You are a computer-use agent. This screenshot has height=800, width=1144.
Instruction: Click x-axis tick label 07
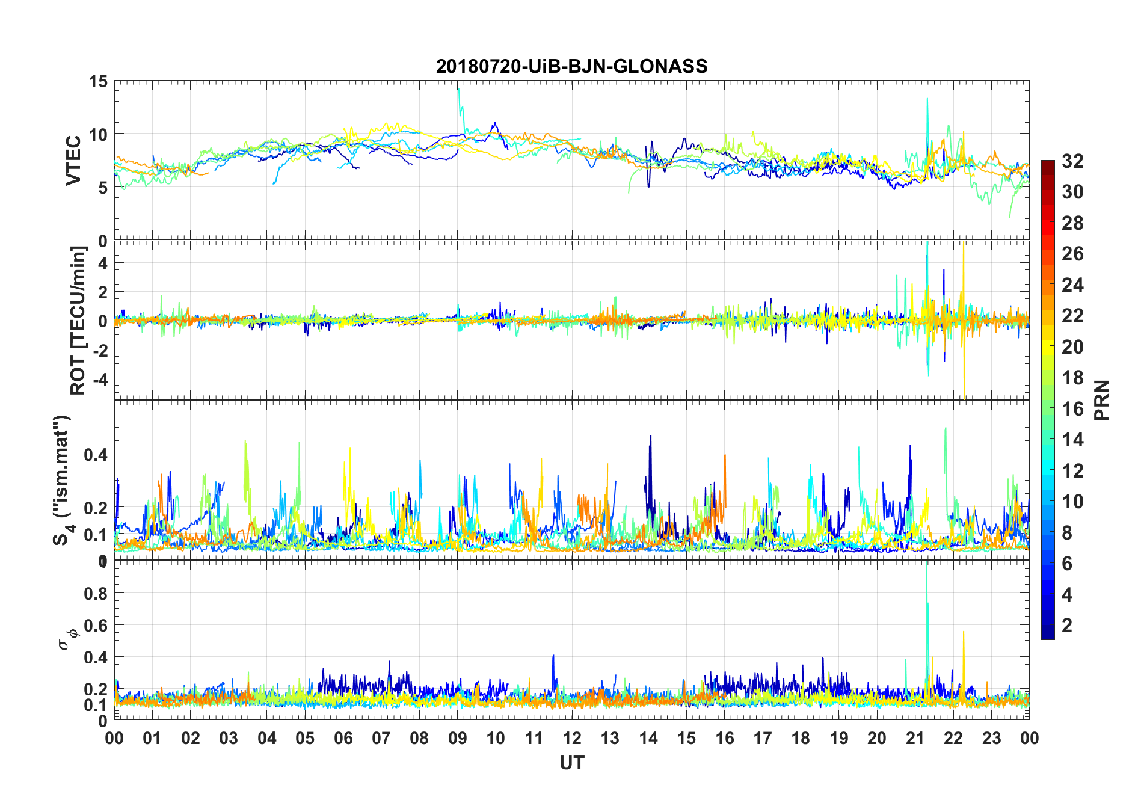[381, 739]
